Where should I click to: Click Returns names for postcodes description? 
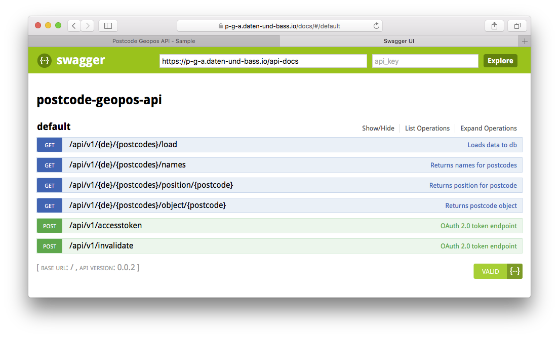473,165
